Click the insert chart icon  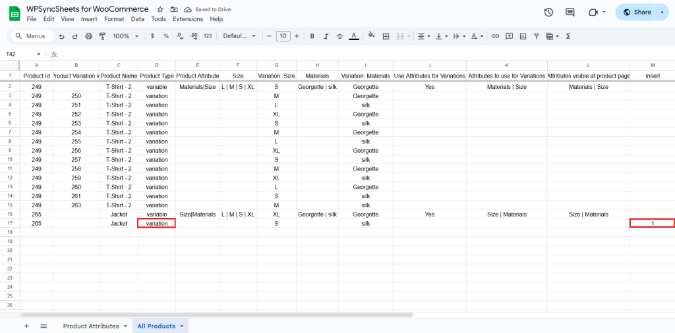click(x=523, y=36)
